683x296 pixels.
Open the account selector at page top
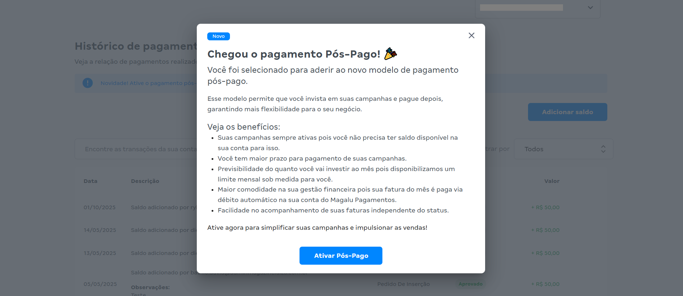tap(537, 8)
